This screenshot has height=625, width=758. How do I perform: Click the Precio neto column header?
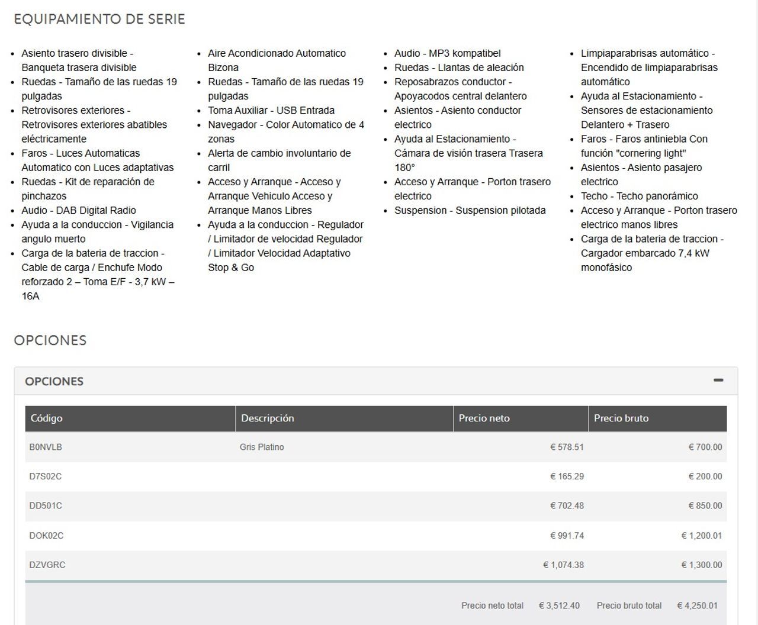tap(521, 418)
